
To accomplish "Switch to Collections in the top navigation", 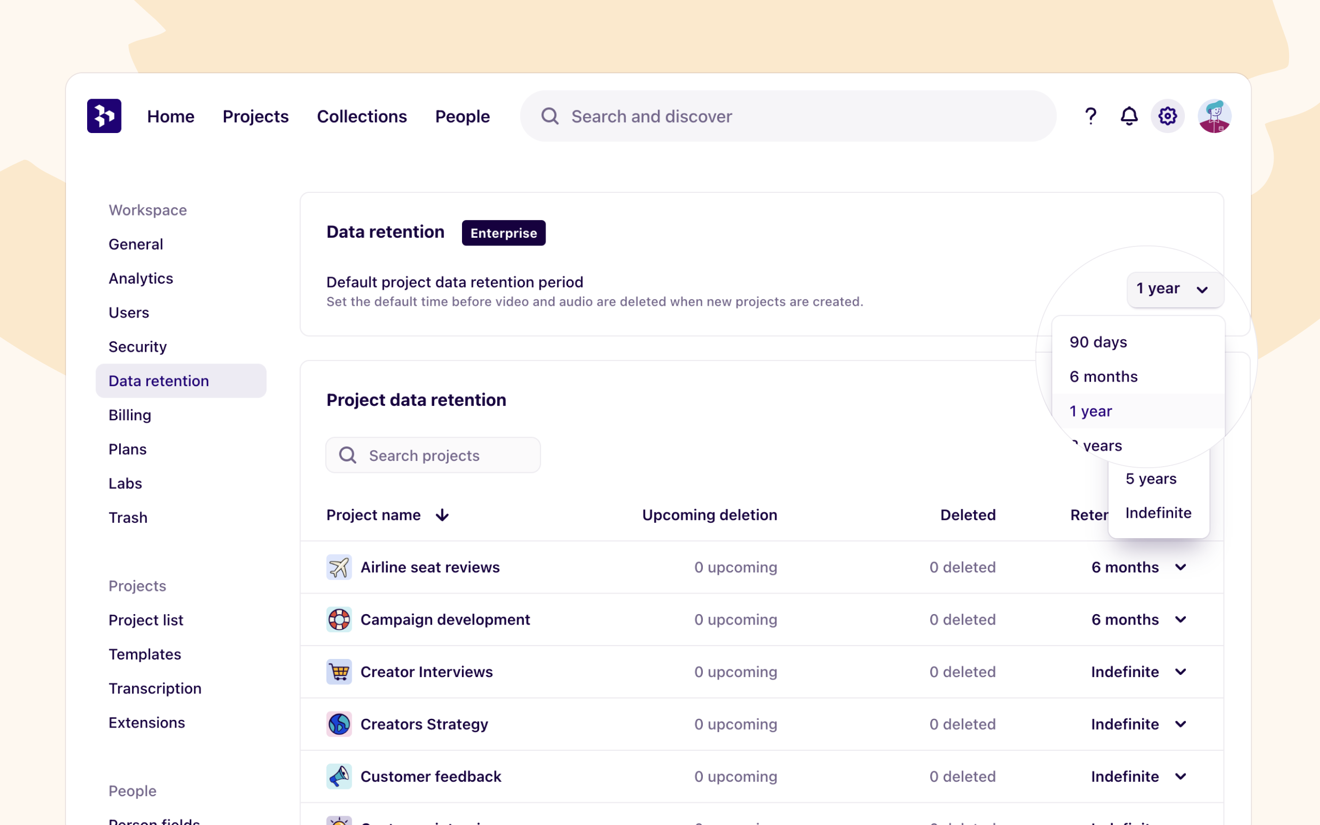I will [x=361, y=115].
